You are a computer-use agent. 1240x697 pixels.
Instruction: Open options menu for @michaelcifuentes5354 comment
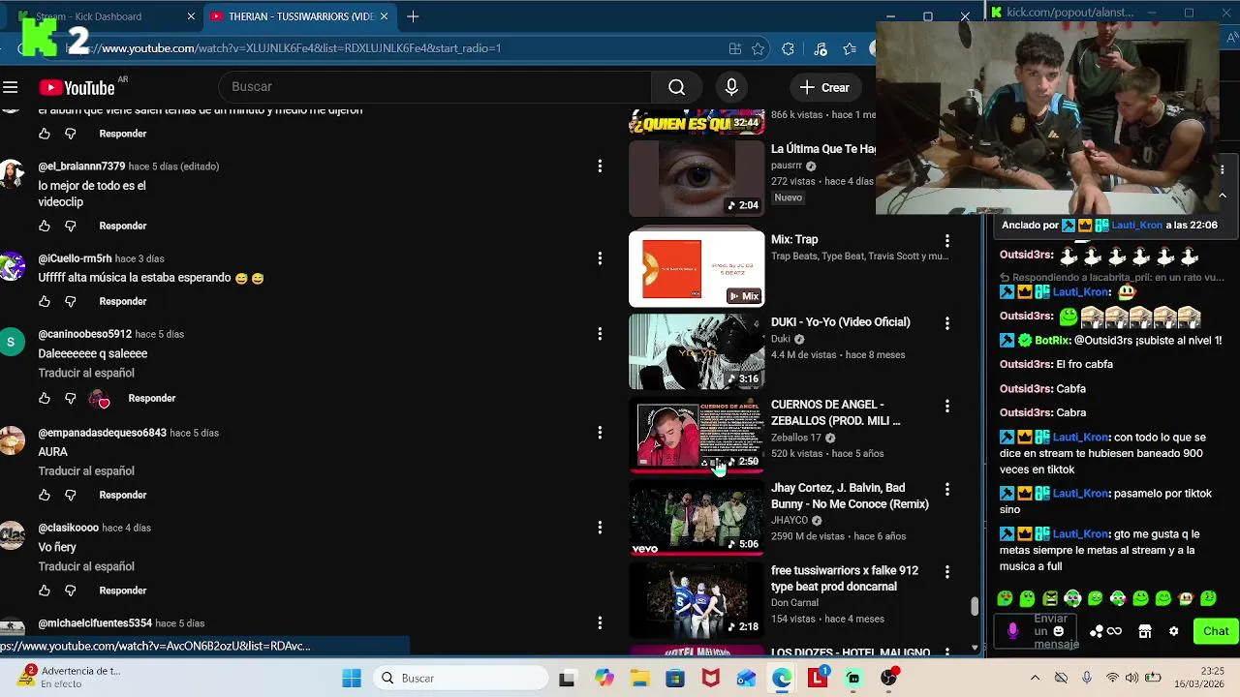(x=600, y=623)
